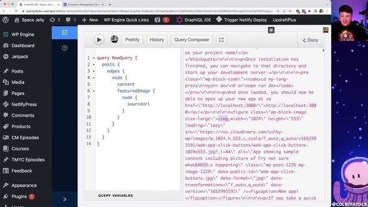Click the highlighted <img tag in the results
This screenshot has width=368, height=207.
(223, 119)
